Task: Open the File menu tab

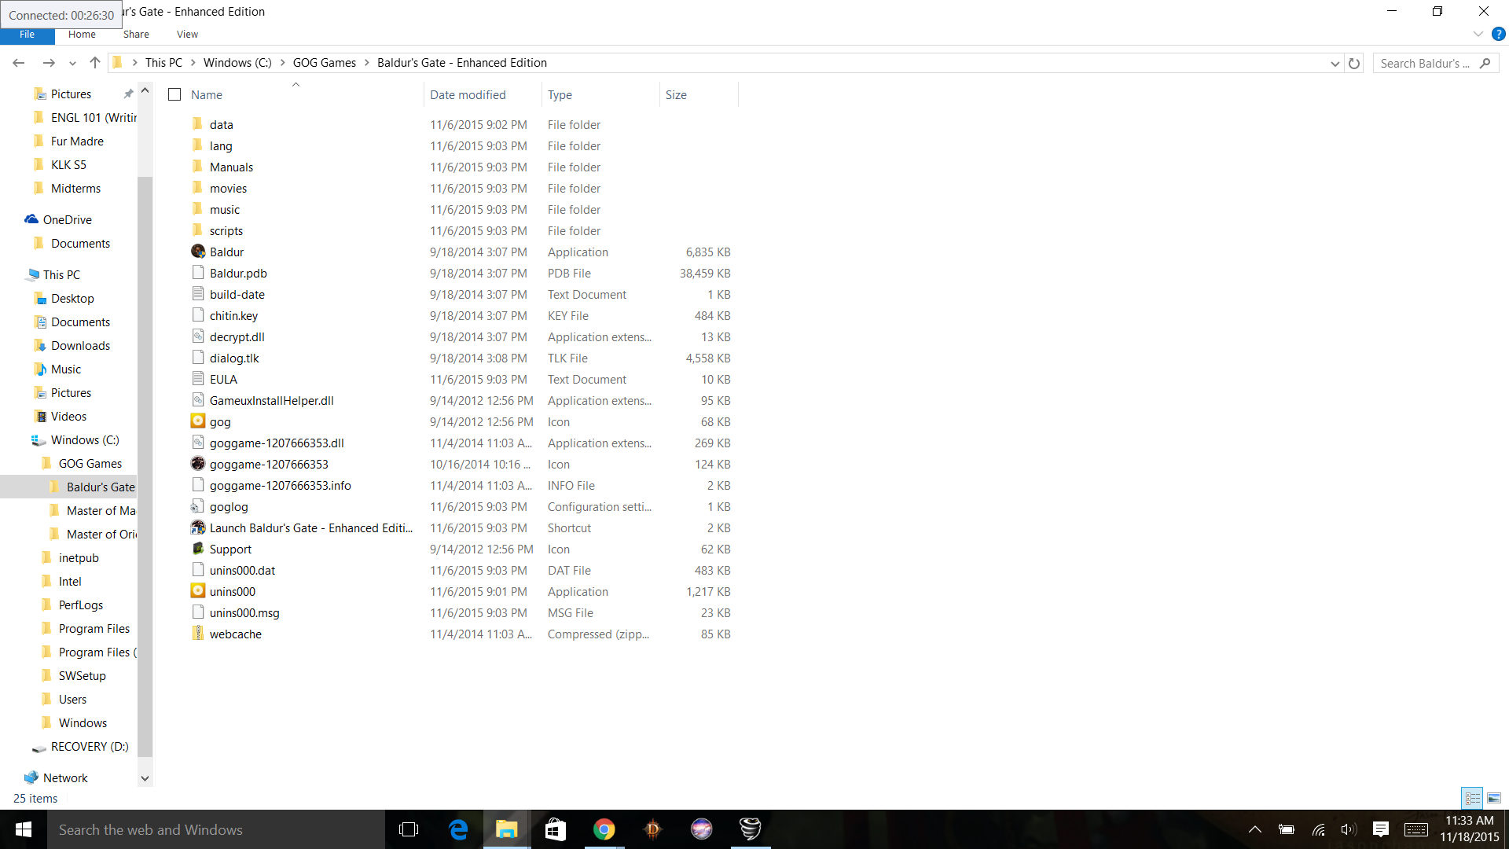Action: point(28,35)
